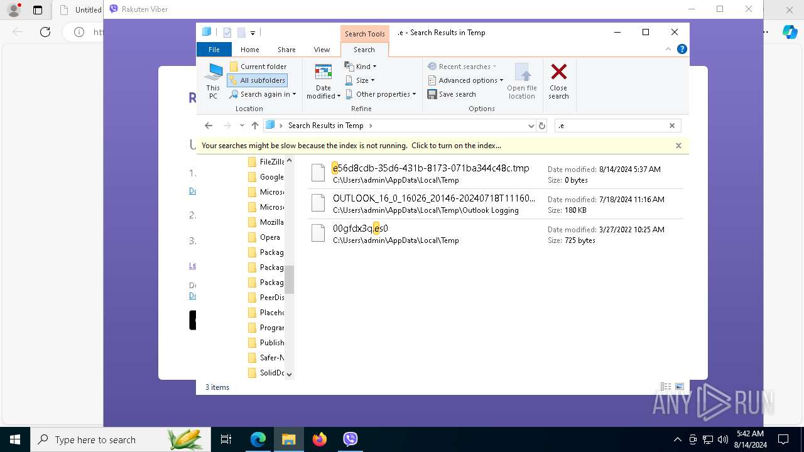
Task: Reload page in the Edge window
Action: (45, 32)
